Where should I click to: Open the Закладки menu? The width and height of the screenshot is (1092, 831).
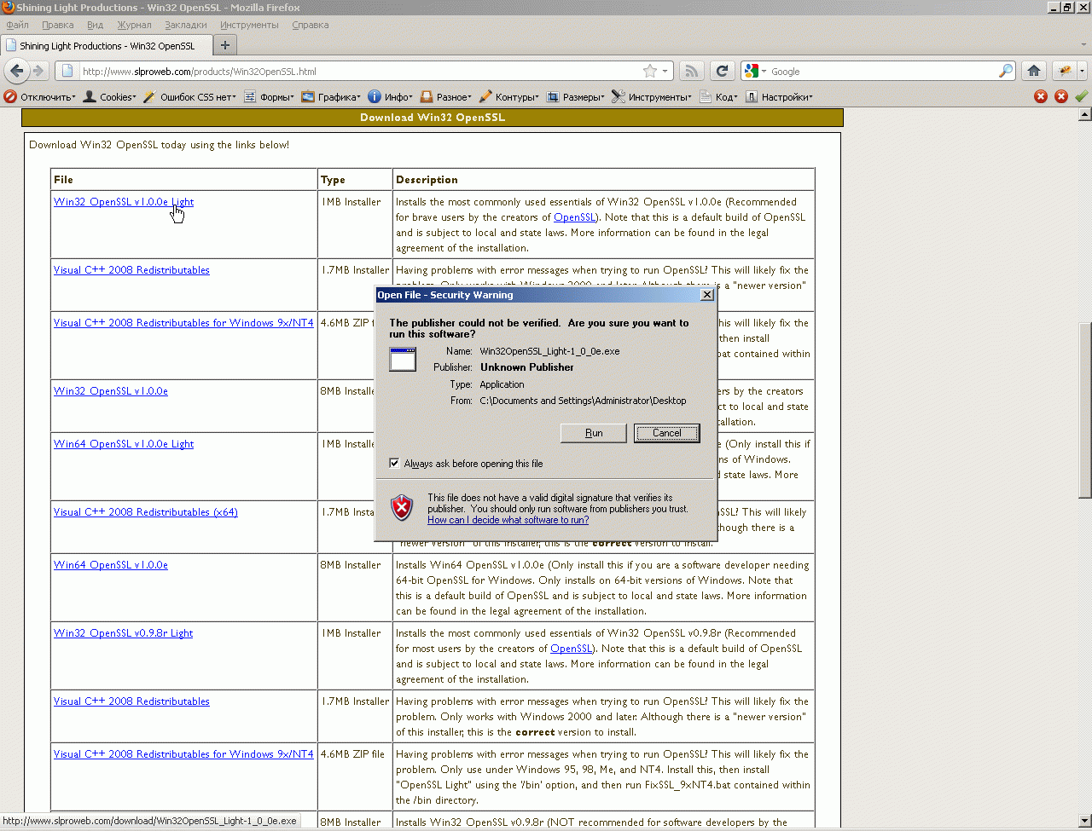click(186, 25)
